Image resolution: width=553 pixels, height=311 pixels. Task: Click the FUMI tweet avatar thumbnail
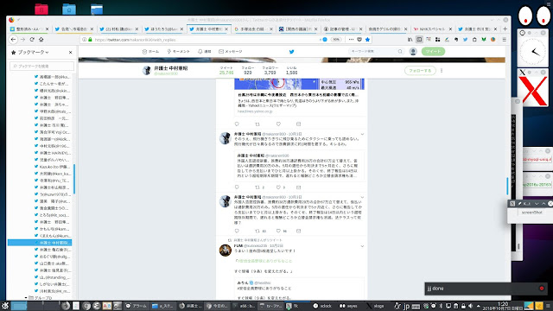coord(225,251)
